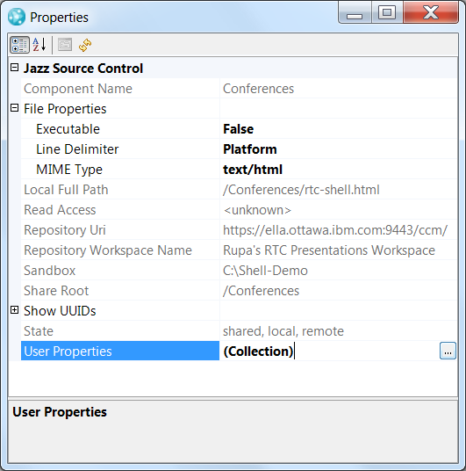This screenshot has width=466, height=471.
Task: Sort properties alphabetically with A-Z button
Action: click(x=39, y=45)
